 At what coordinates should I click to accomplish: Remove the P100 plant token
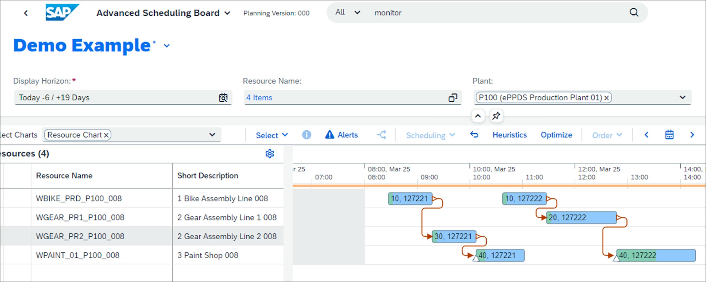607,98
